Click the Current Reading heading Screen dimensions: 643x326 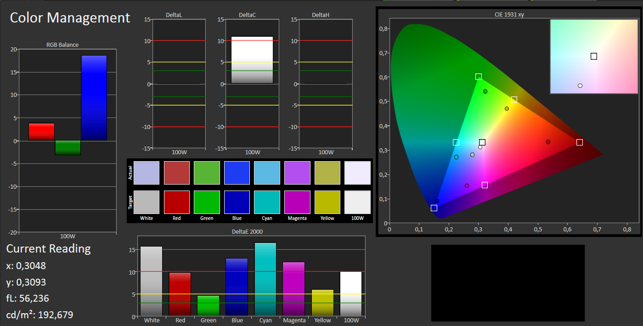pos(49,249)
